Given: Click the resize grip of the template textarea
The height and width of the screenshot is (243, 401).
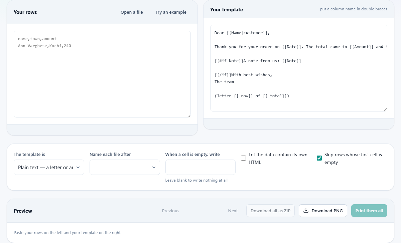Looking at the screenshot, I should tap(385, 109).
